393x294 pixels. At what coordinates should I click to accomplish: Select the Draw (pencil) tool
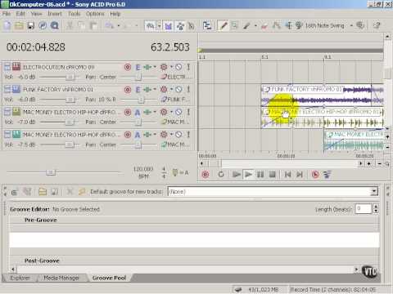[223, 25]
